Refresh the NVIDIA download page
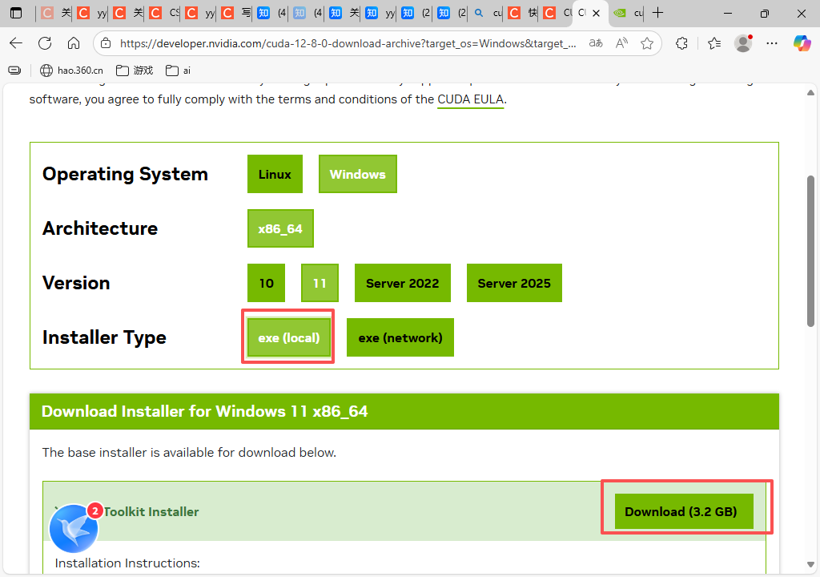Screen dimensions: 820x577 pos(45,43)
